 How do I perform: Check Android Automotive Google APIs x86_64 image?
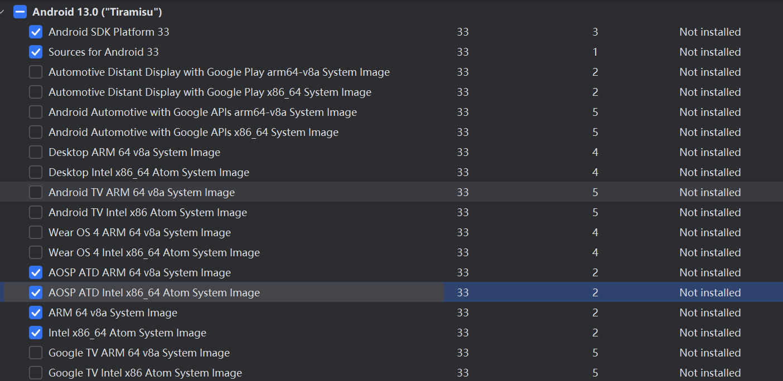(x=36, y=132)
